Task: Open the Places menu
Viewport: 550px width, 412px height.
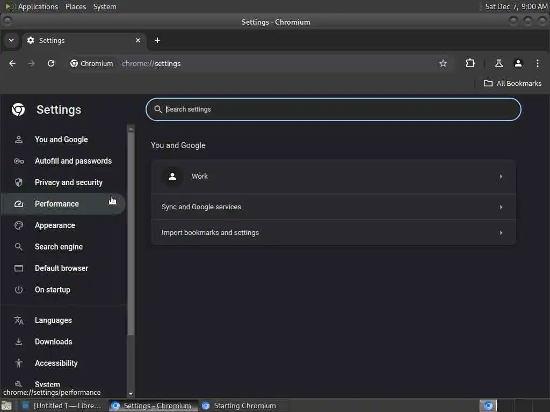Action: coord(76,6)
